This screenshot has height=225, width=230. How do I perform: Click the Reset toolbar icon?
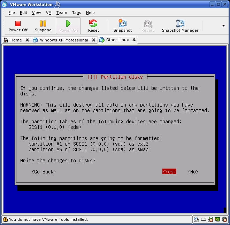tap(93, 26)
